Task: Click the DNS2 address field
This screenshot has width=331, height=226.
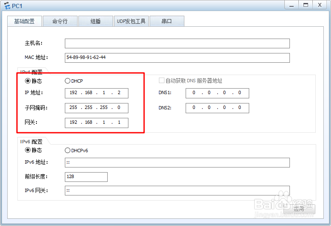Action: pos(217,108)
